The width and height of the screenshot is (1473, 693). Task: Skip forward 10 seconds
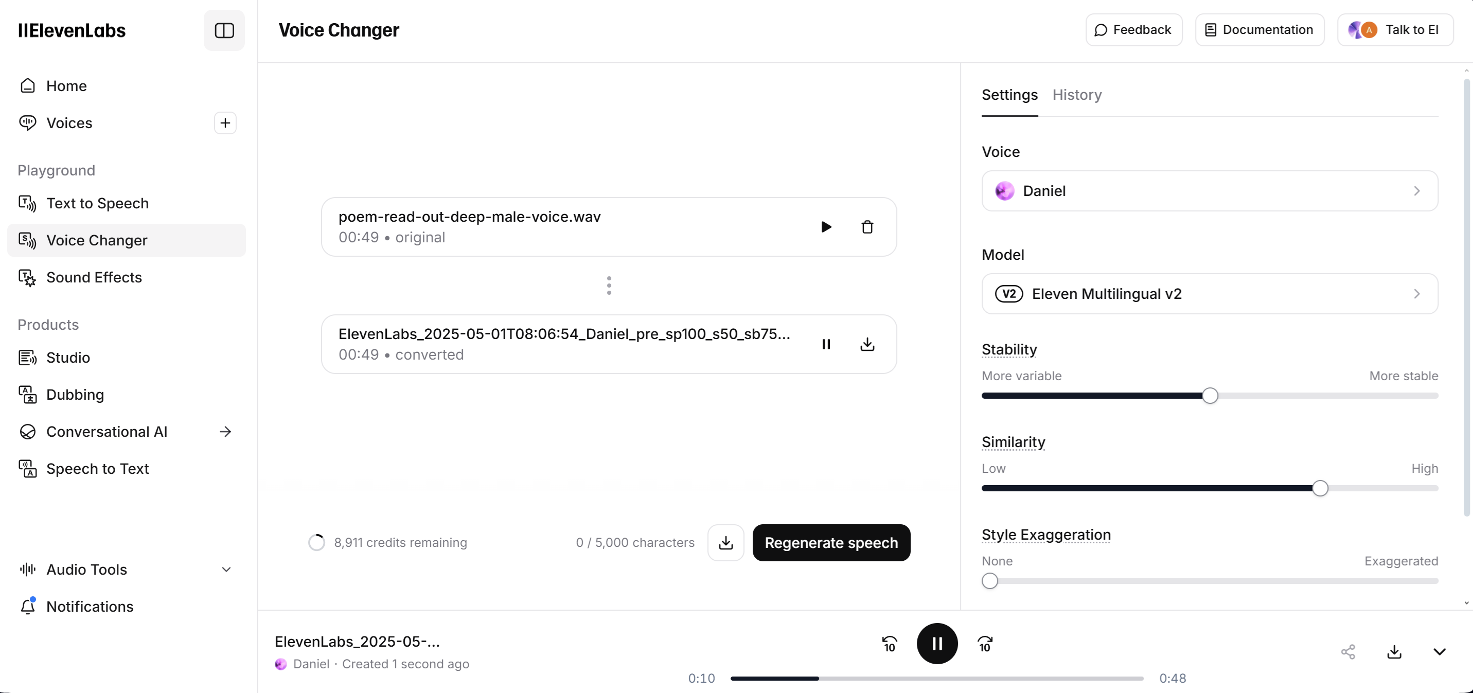pos(985,644)
